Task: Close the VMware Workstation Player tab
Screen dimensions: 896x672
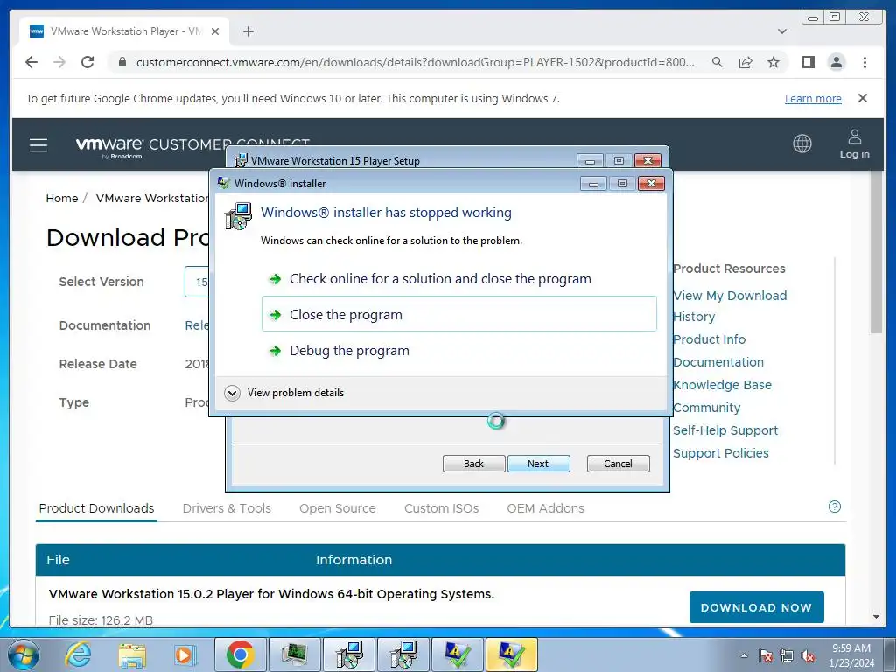Action: [x=215, y=31]
